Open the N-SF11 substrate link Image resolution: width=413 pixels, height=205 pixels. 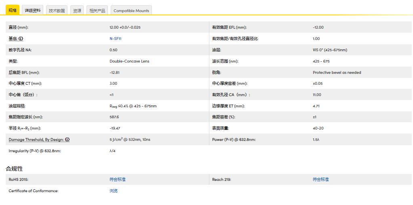click(115, 39)
